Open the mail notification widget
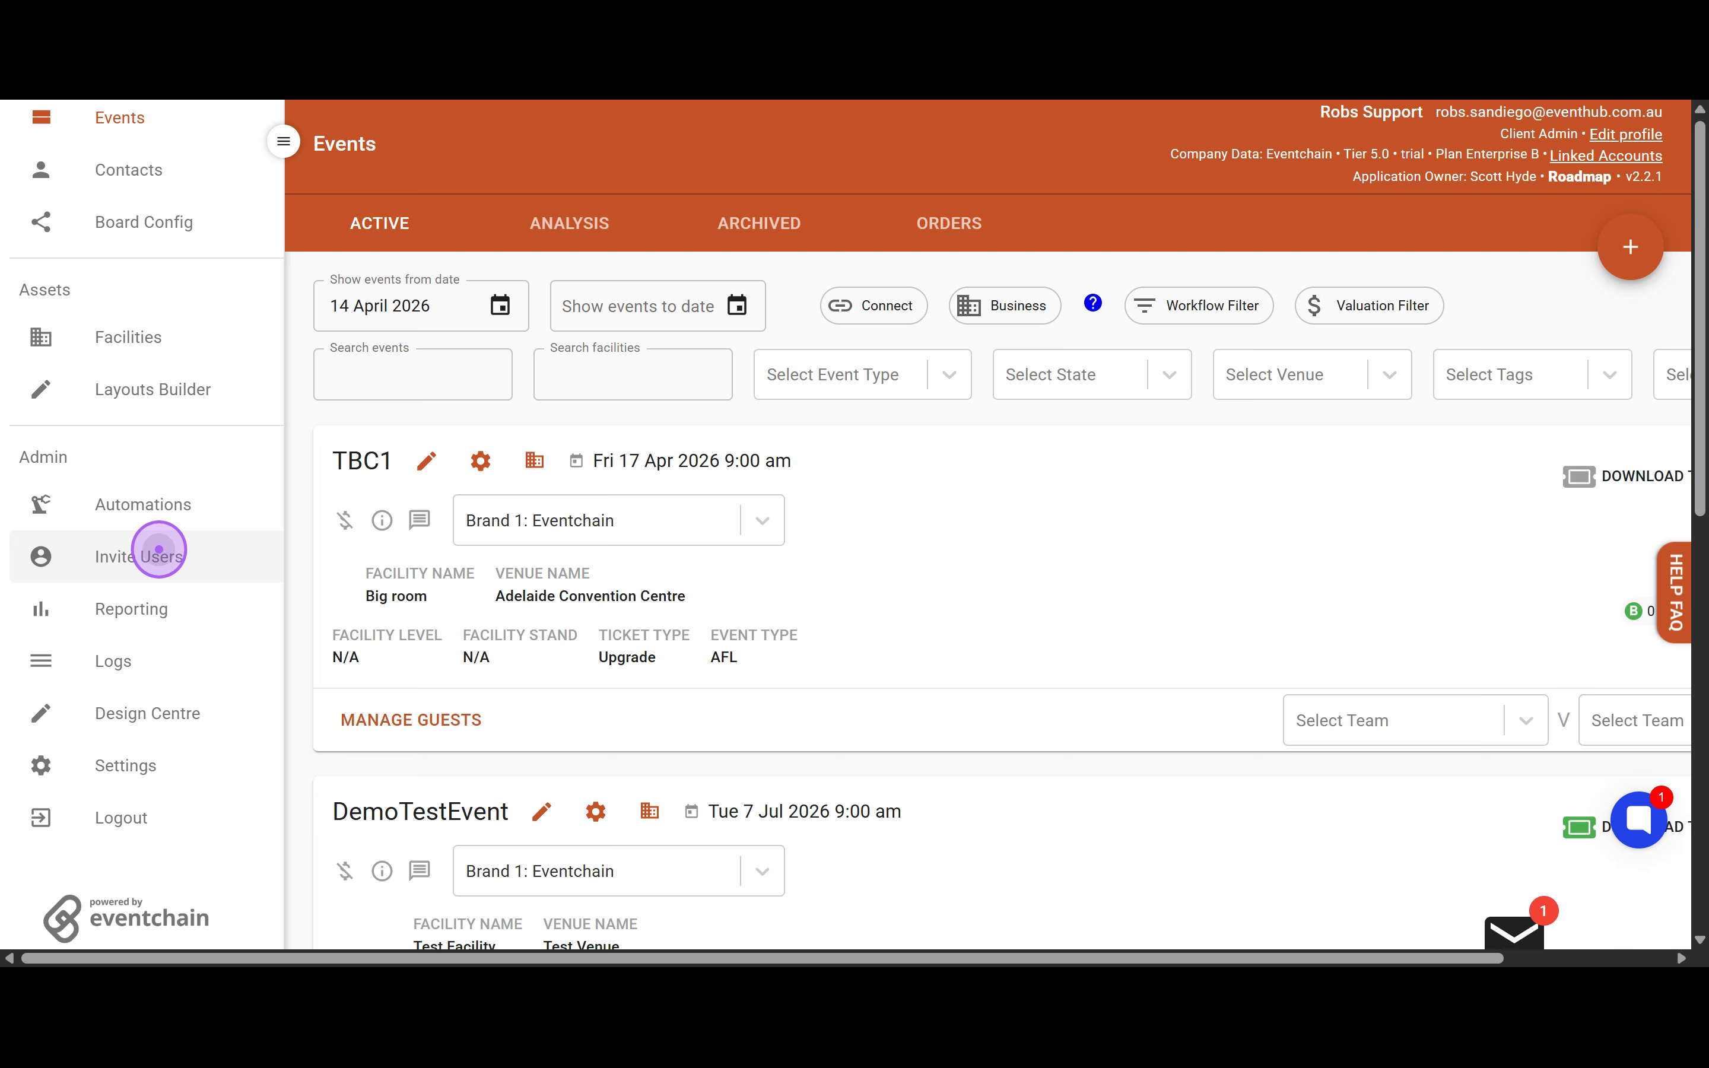 point(1514,933)
